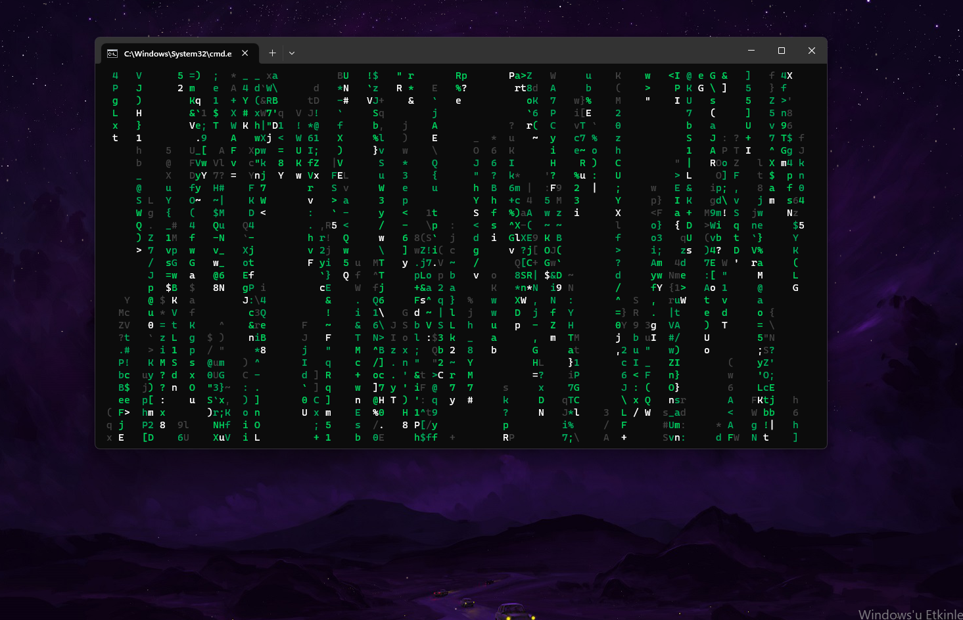Click the white '%?' characters near the top
The width and height of the screenshot is (963, 620).
click(x=461, y=87)
